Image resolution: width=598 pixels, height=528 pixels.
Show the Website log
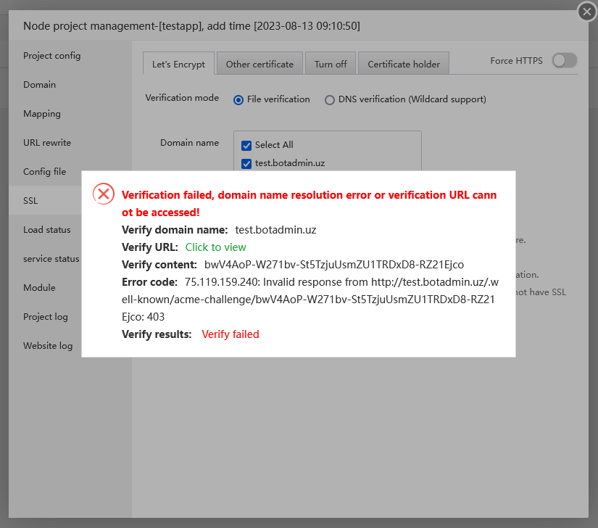point(48,346)
